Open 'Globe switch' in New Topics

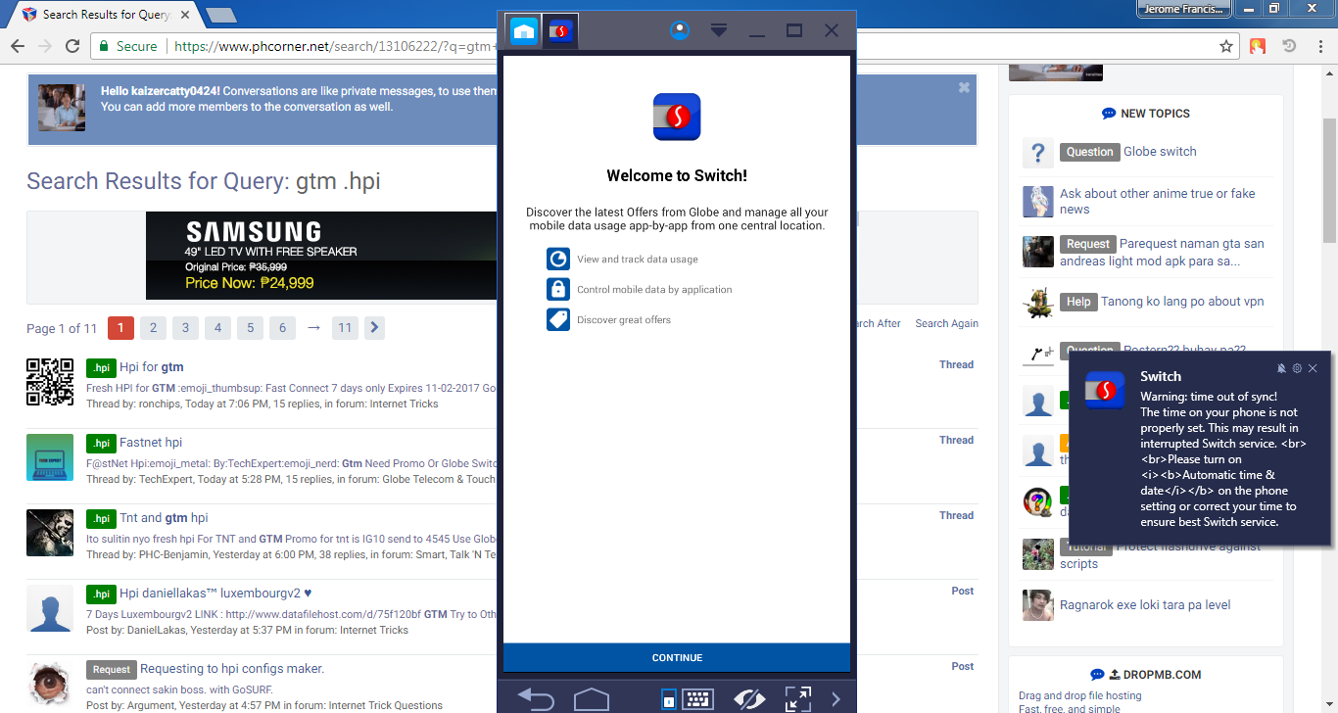(x=1160, y=152)
